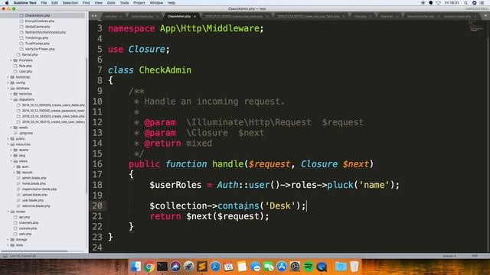The height and width of the screenshot is (275, 490).
Task: Open the Terminal app in dock
Action: click(x=162, y=267)
